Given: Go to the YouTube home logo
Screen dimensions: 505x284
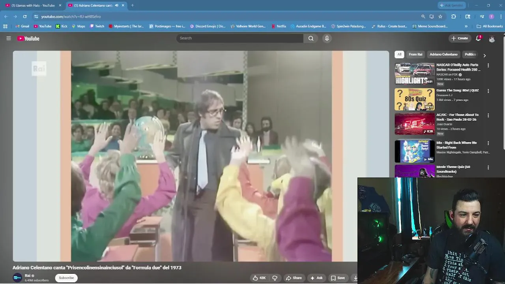Looking at the screenshot, I should (x=28, y=38).
